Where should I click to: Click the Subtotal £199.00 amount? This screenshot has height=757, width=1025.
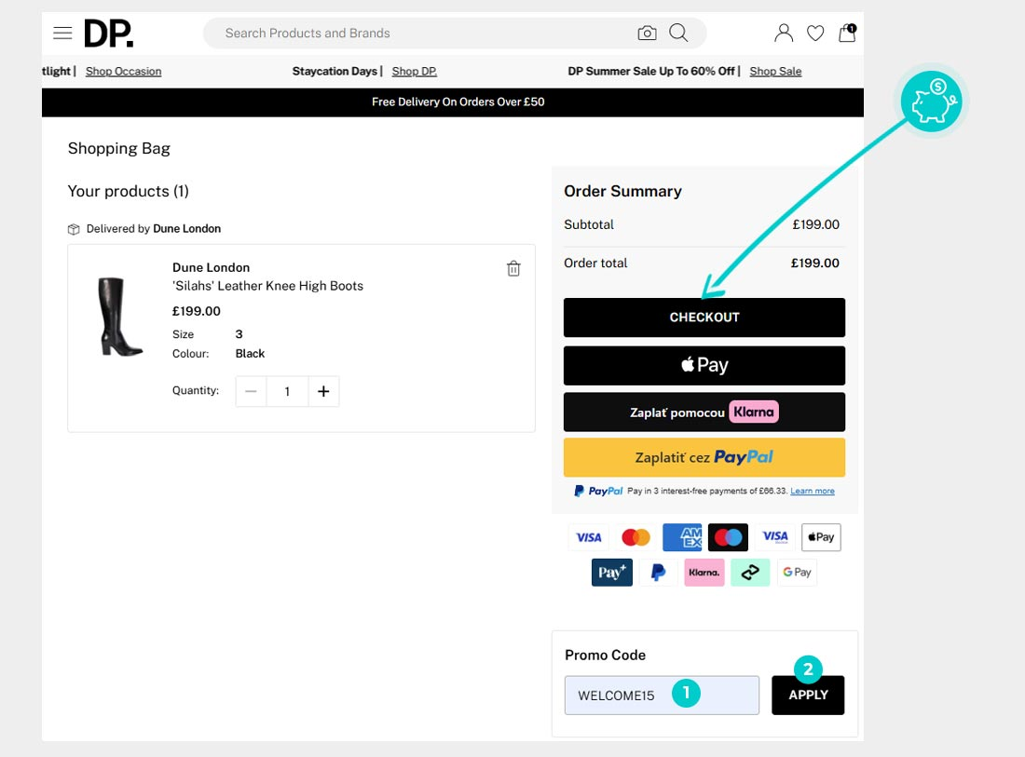816,224
